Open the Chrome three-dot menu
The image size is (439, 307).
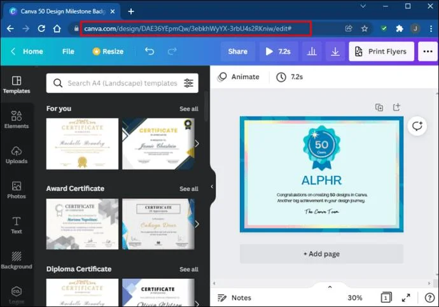point(431,28)
